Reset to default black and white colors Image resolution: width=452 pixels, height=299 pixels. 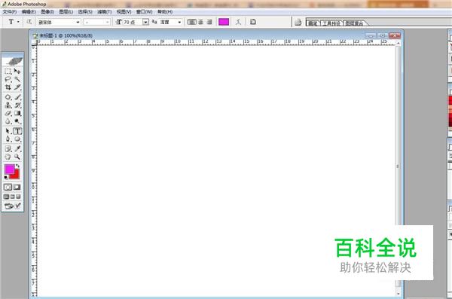(x=6, y=177)
